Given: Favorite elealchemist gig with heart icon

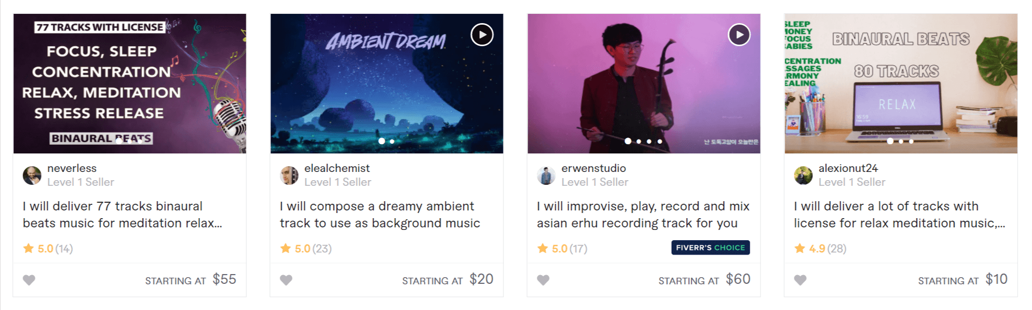Looking at the screenshot, I should pos(286,280).
